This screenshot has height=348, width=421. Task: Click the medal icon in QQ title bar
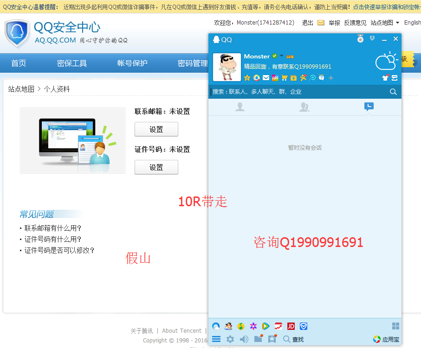coord(360,38)
